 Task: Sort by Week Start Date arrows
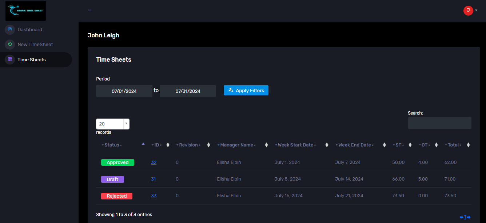tap(327, 145)
